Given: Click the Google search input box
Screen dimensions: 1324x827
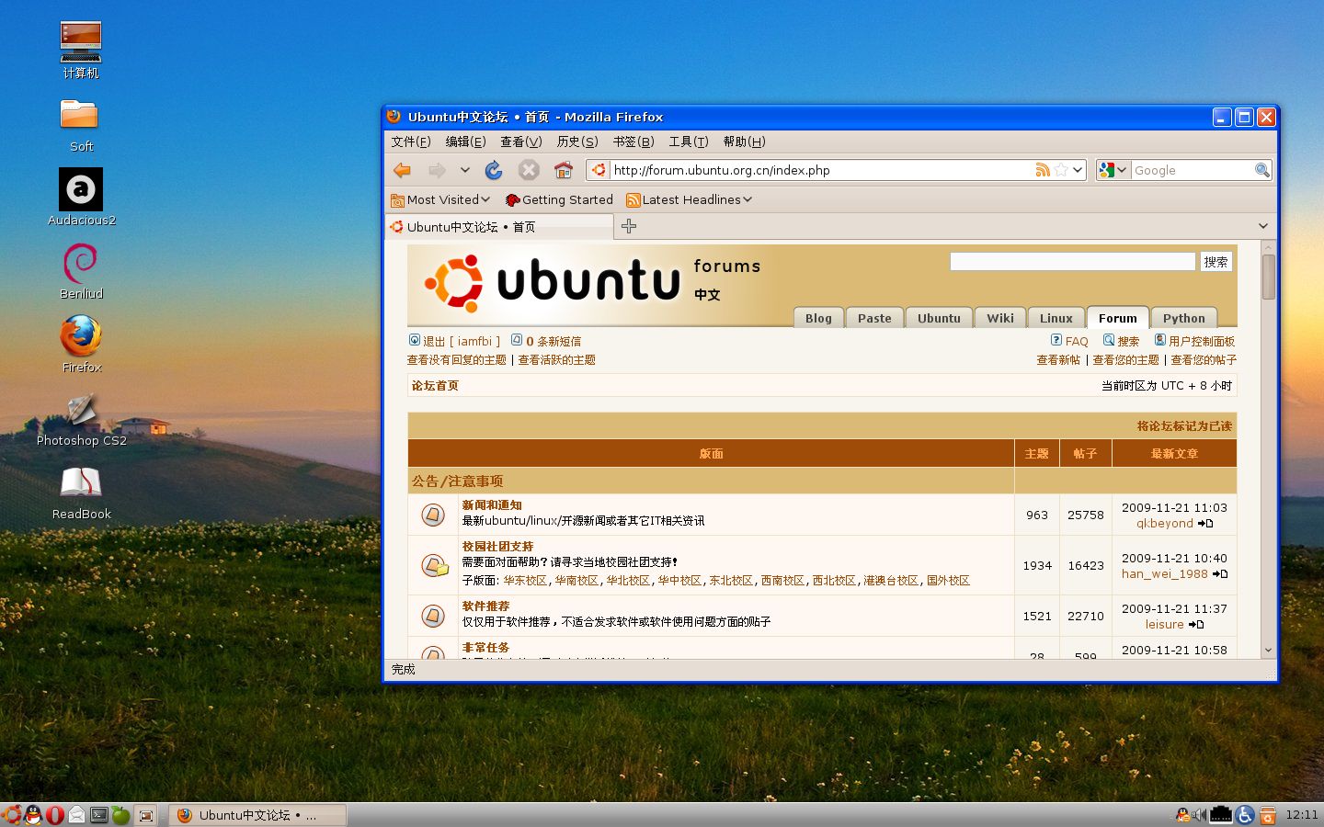Looking at the screenshot, I should [1193, 170].
